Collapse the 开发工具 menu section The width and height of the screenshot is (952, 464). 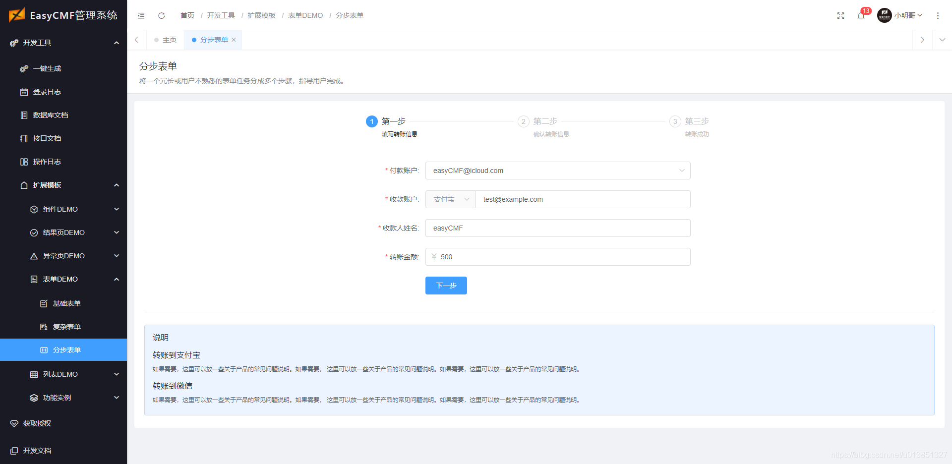(117, 43)
